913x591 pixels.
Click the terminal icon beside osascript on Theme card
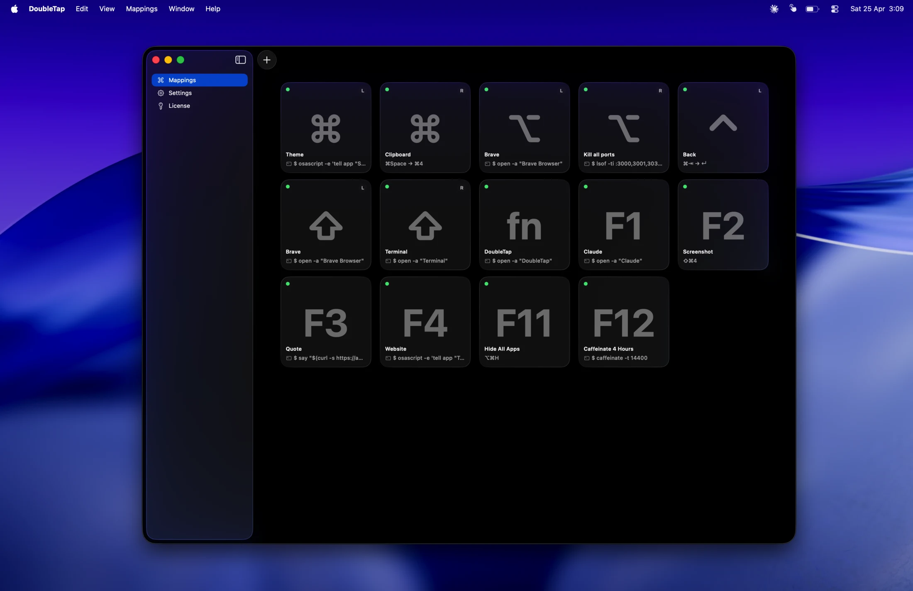pyautogui.click(x=289, y=164)
